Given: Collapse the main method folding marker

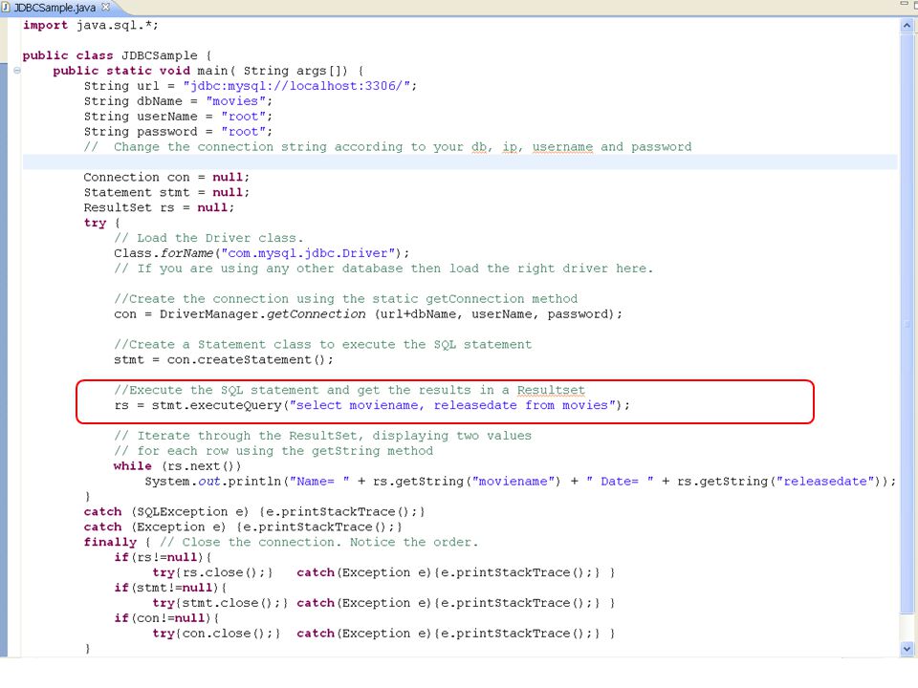Looking at the screenshot, I should click(x=17, y=70).
